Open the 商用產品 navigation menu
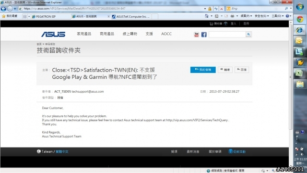This screenshot has height=173, width=307. coord(107,34)
